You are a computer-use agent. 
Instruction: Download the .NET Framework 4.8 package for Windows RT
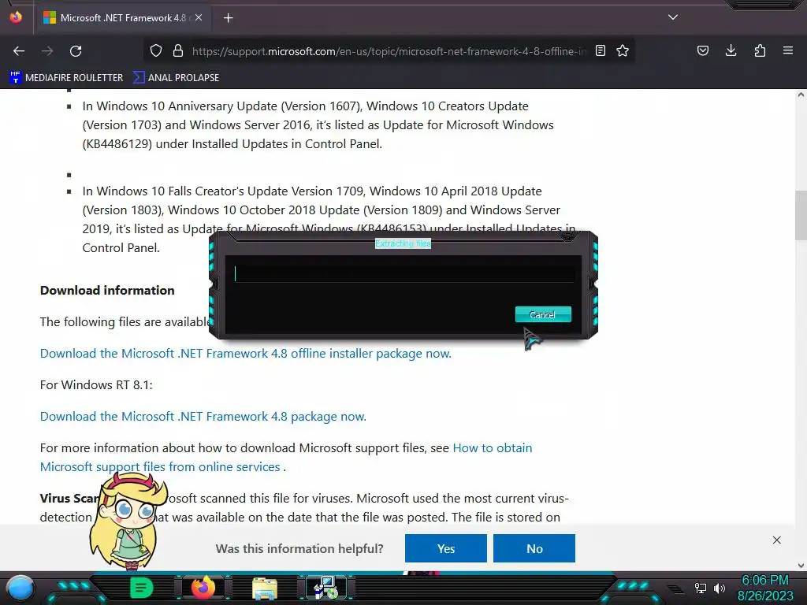203,416
